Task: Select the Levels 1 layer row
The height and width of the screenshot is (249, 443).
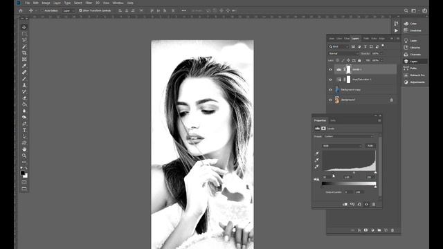Action: tap(365, 69)
